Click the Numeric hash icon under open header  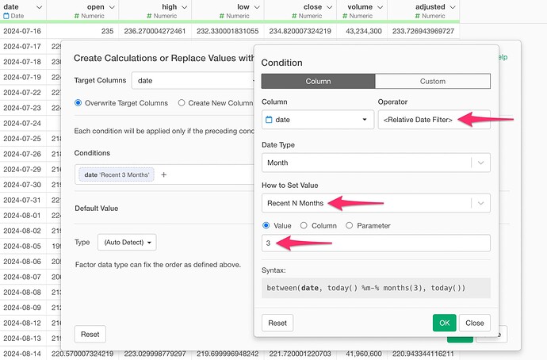77,16
